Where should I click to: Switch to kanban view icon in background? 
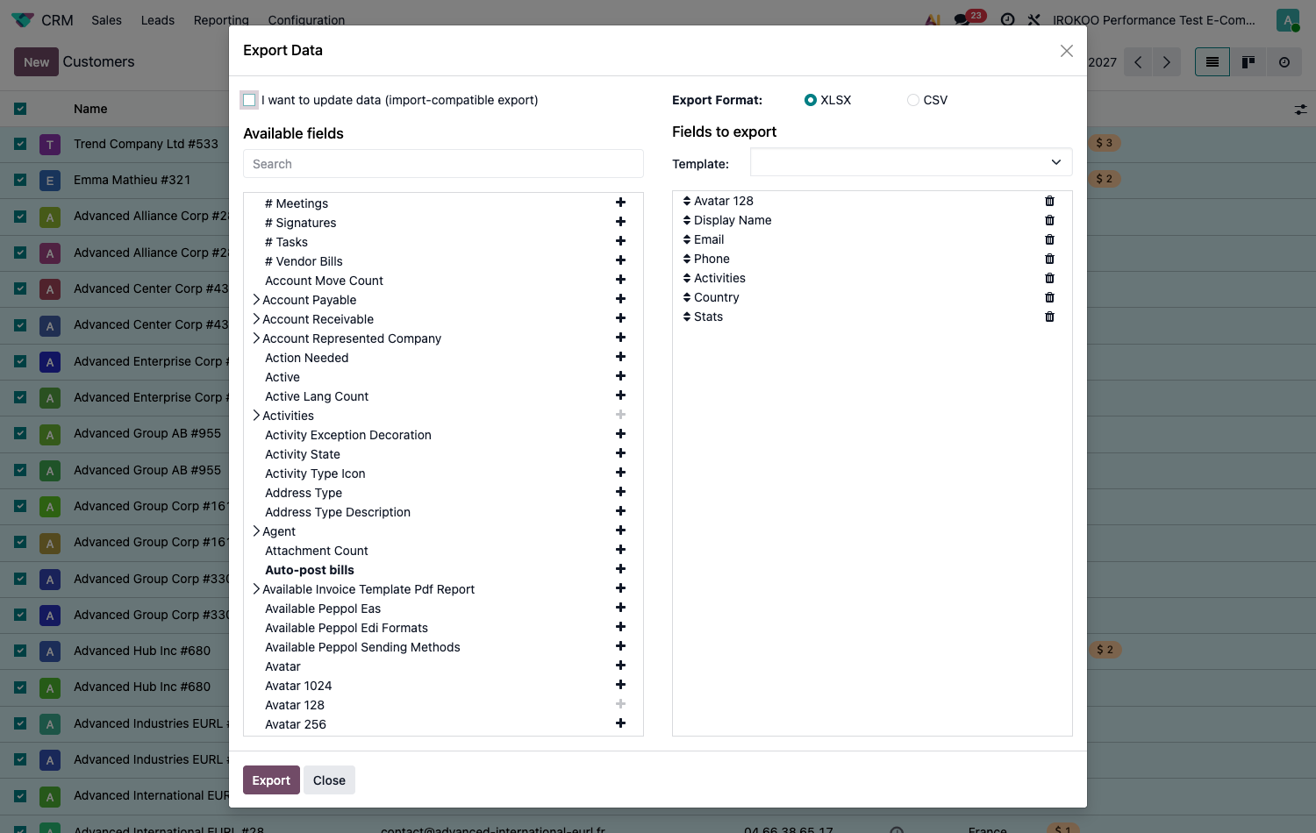point(1248,62)
